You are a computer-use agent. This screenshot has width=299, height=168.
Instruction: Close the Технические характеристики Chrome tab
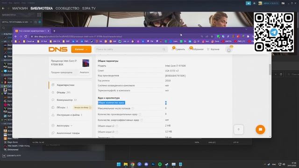(x=49, y=31)
